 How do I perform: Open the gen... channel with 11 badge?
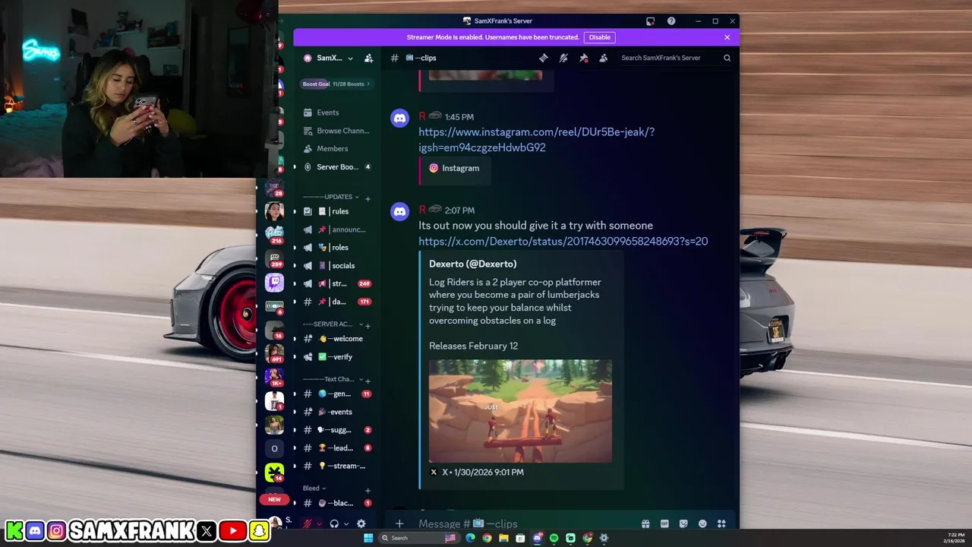click(337, 394)
